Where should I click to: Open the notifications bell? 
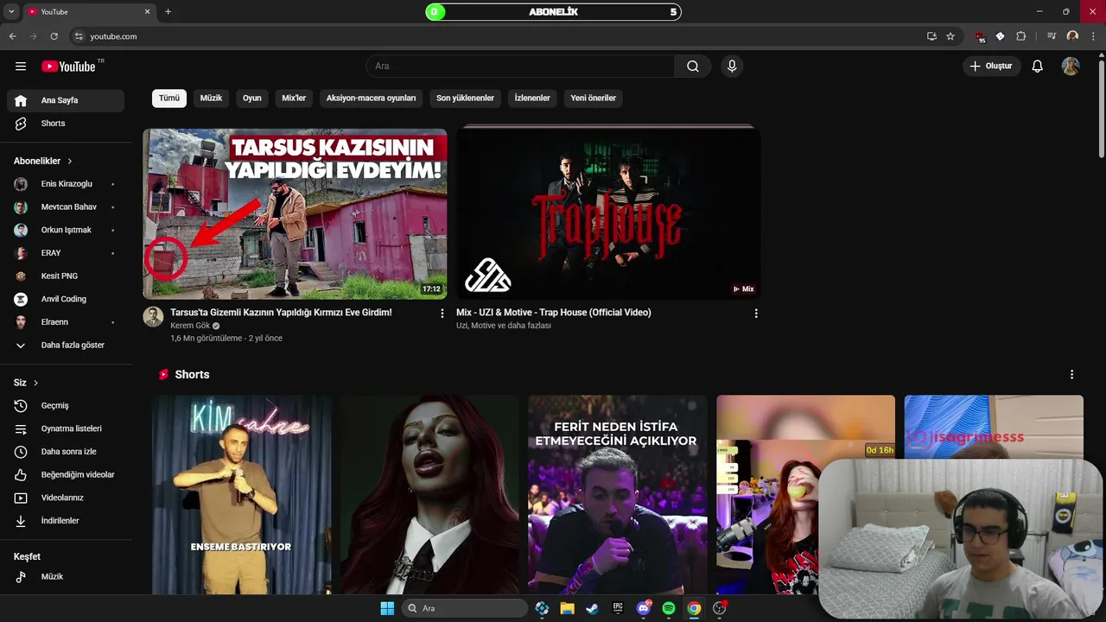[1038, 67]
